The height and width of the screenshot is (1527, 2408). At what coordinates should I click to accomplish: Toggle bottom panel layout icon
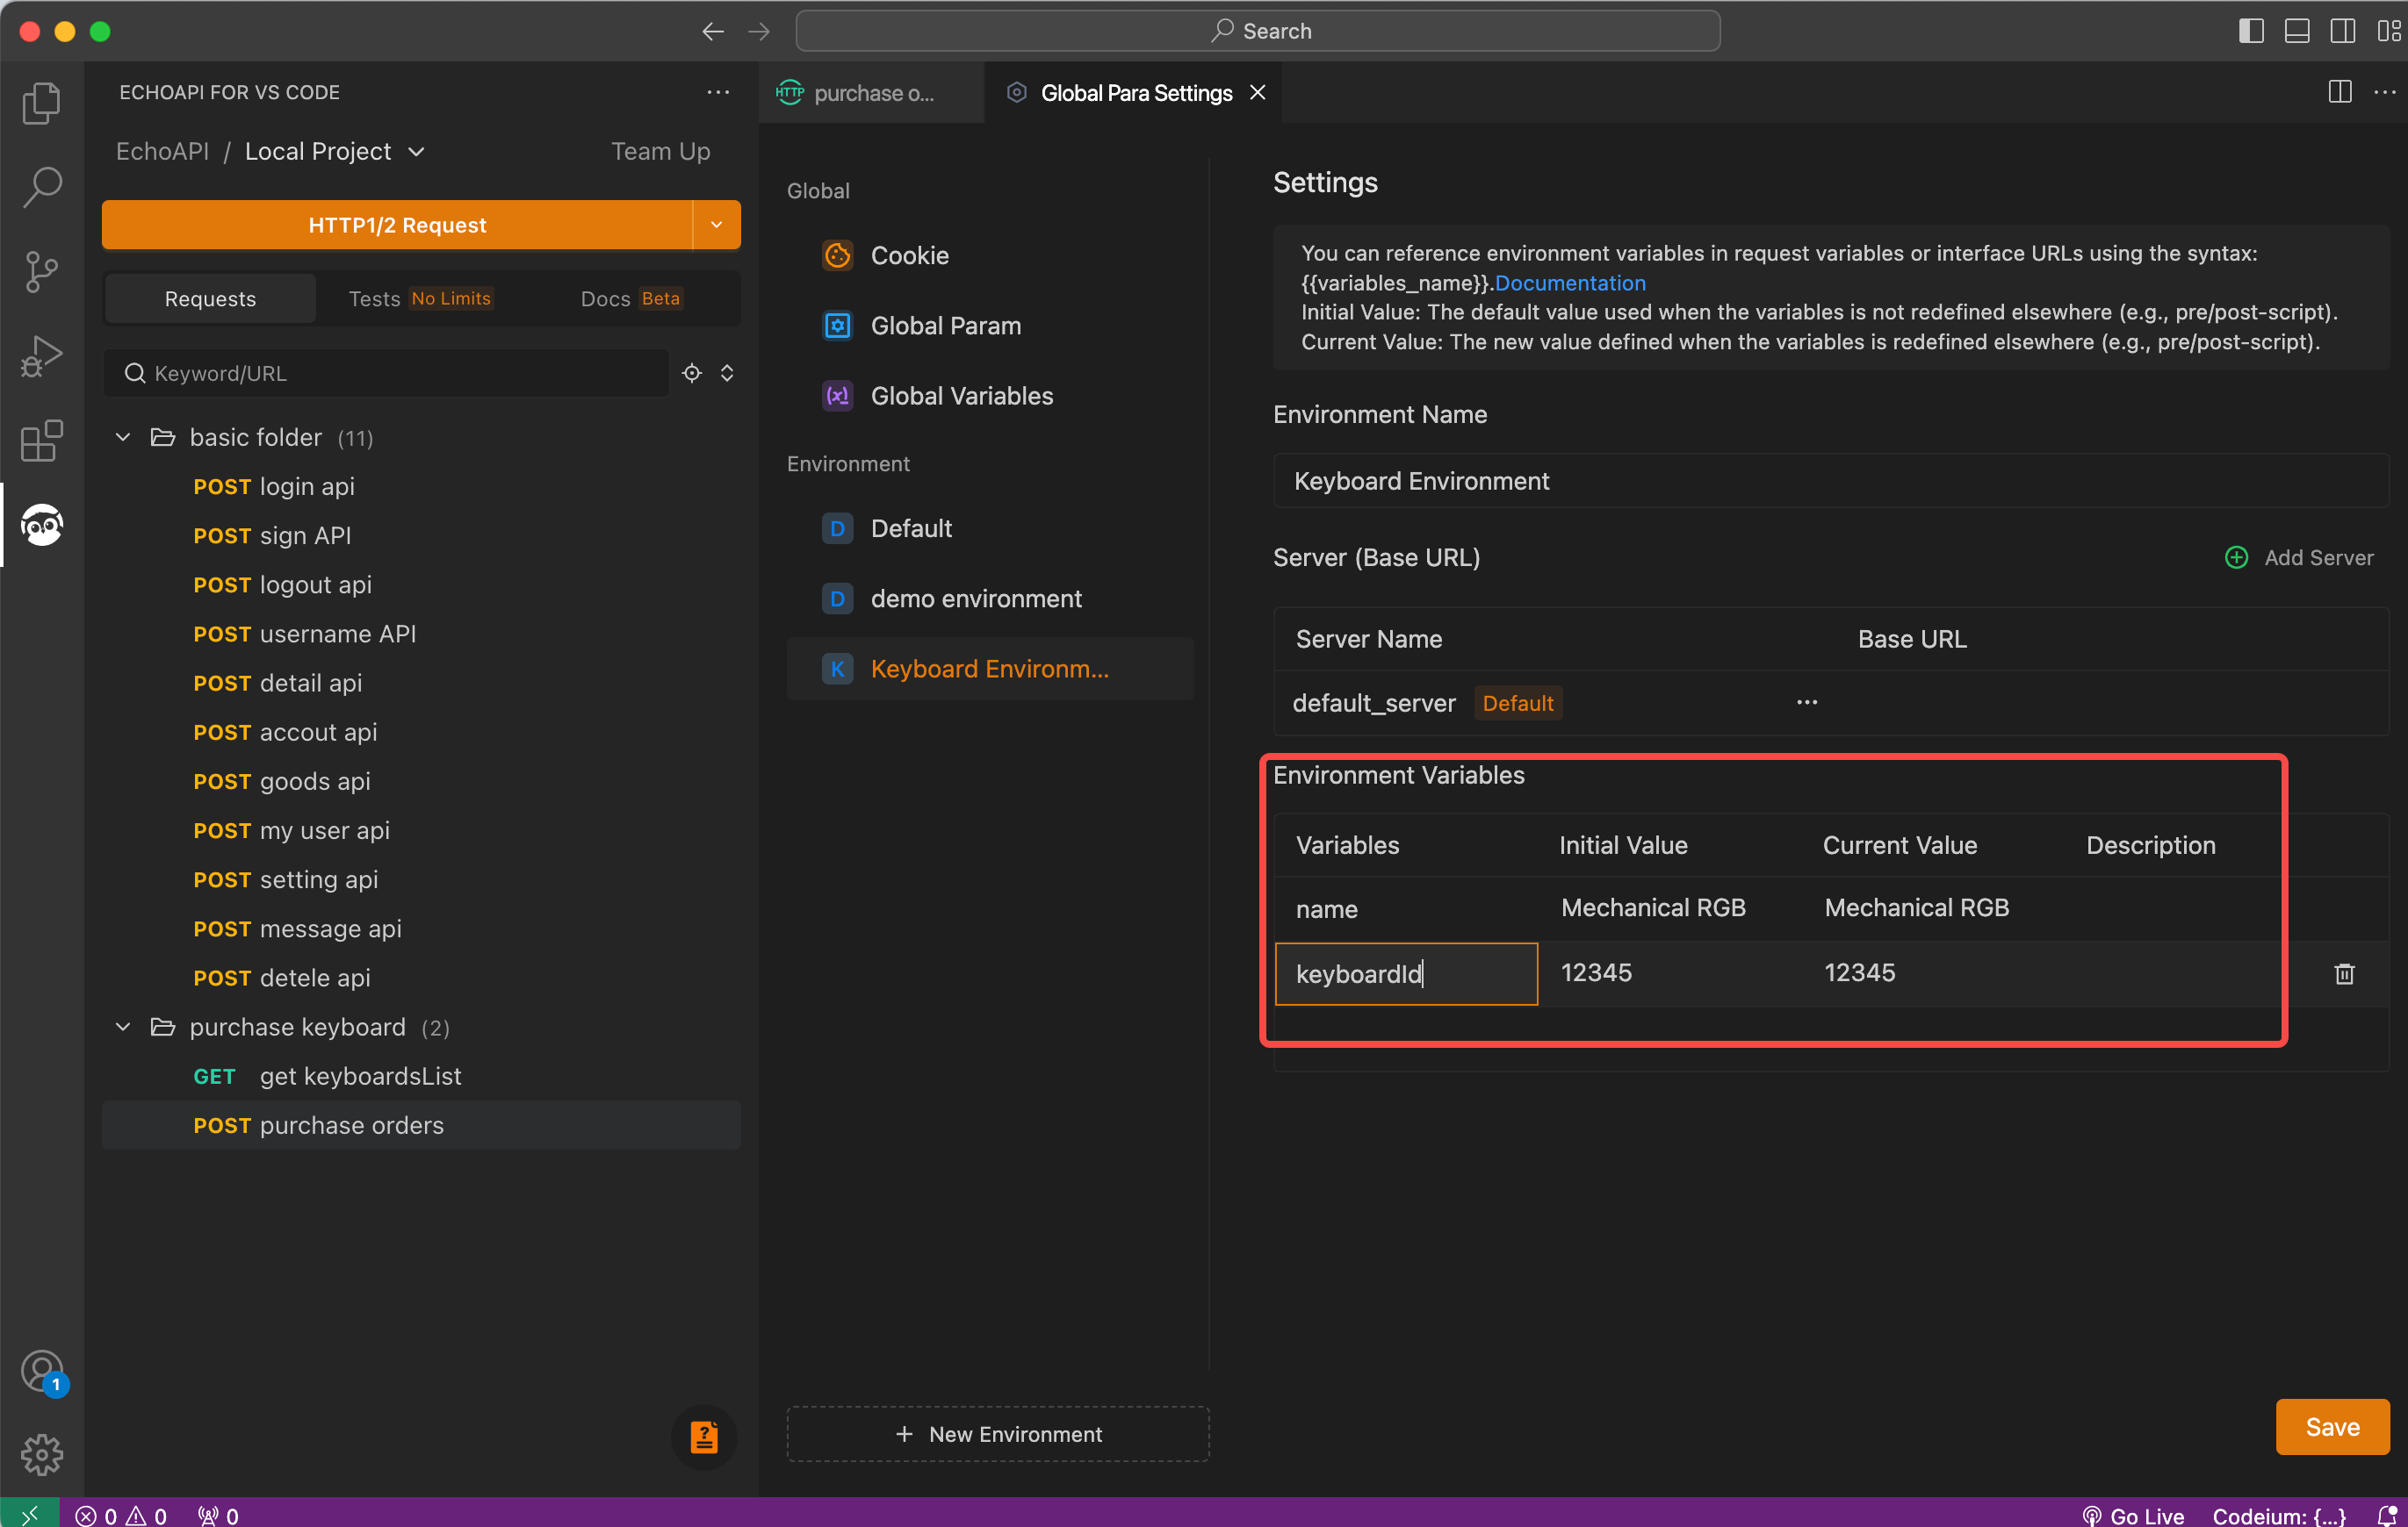[2297, 32]
